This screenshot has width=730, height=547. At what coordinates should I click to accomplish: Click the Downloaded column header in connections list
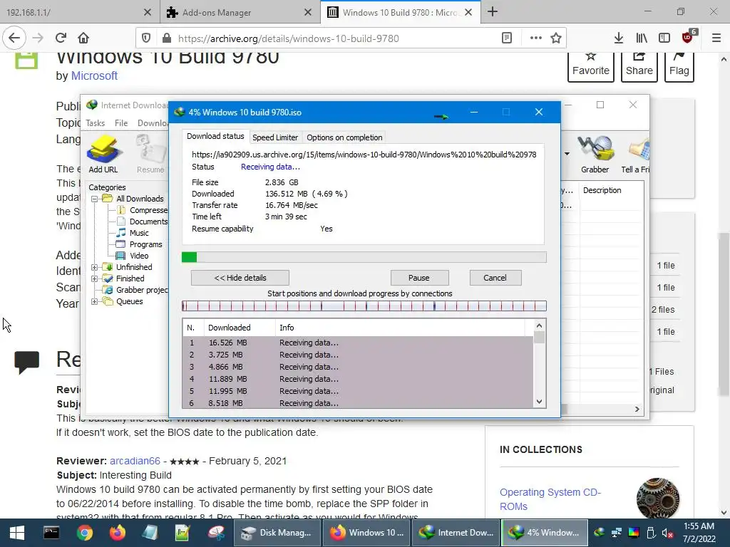240,328
